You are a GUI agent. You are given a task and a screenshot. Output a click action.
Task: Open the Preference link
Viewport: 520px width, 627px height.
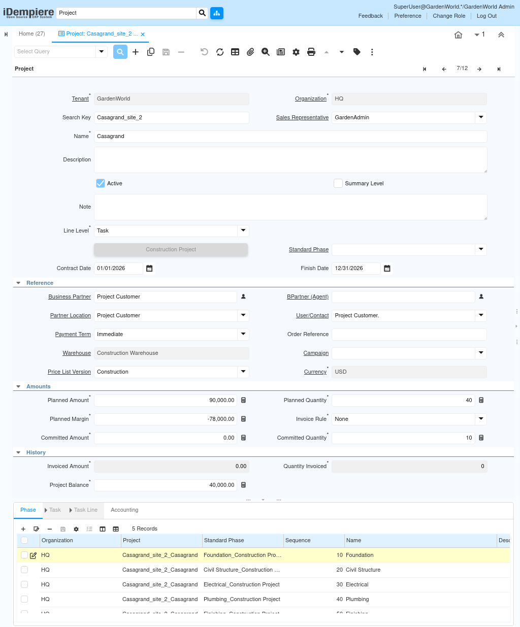[x=408, y=16]
